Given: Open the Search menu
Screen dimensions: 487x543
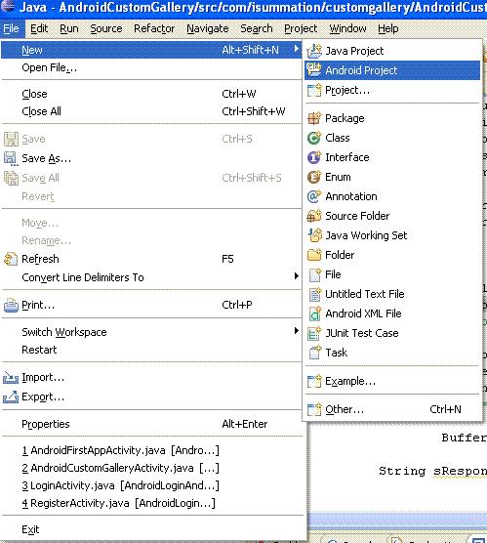Looking at the screenshot, I should 256,28.
